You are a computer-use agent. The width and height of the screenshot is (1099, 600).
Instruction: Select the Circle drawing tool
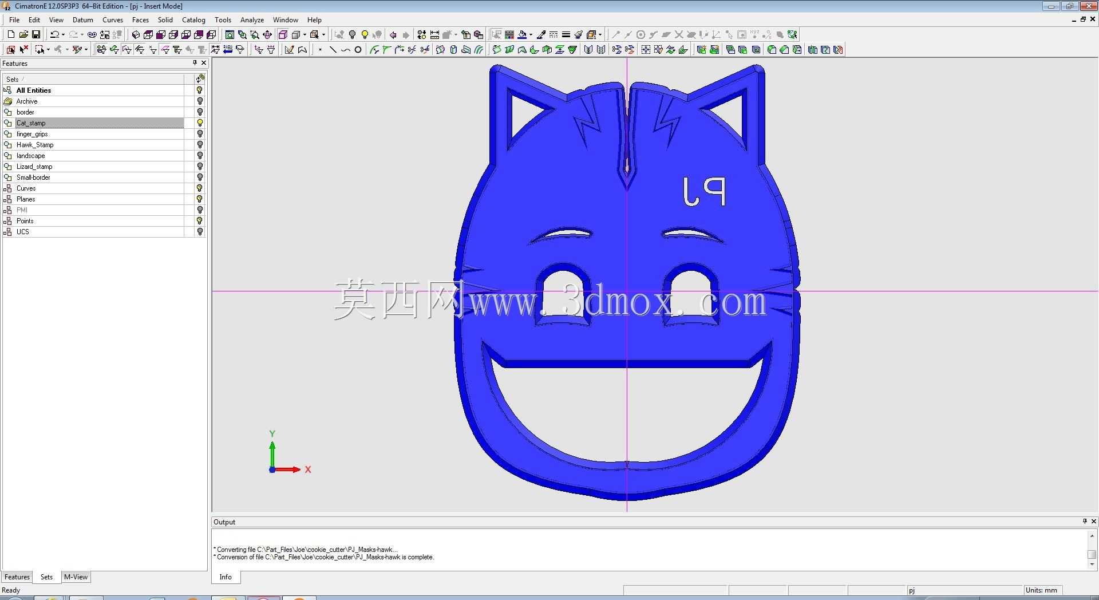click(358, 50)
